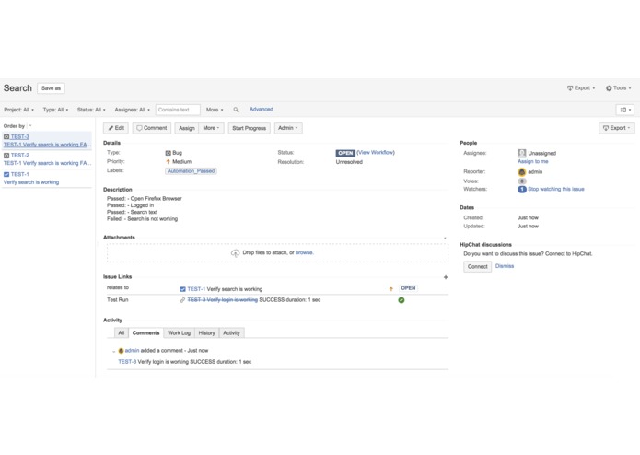Click the admin reporter avatar
This screenshot has width=640, height=455.
(521, 172)
